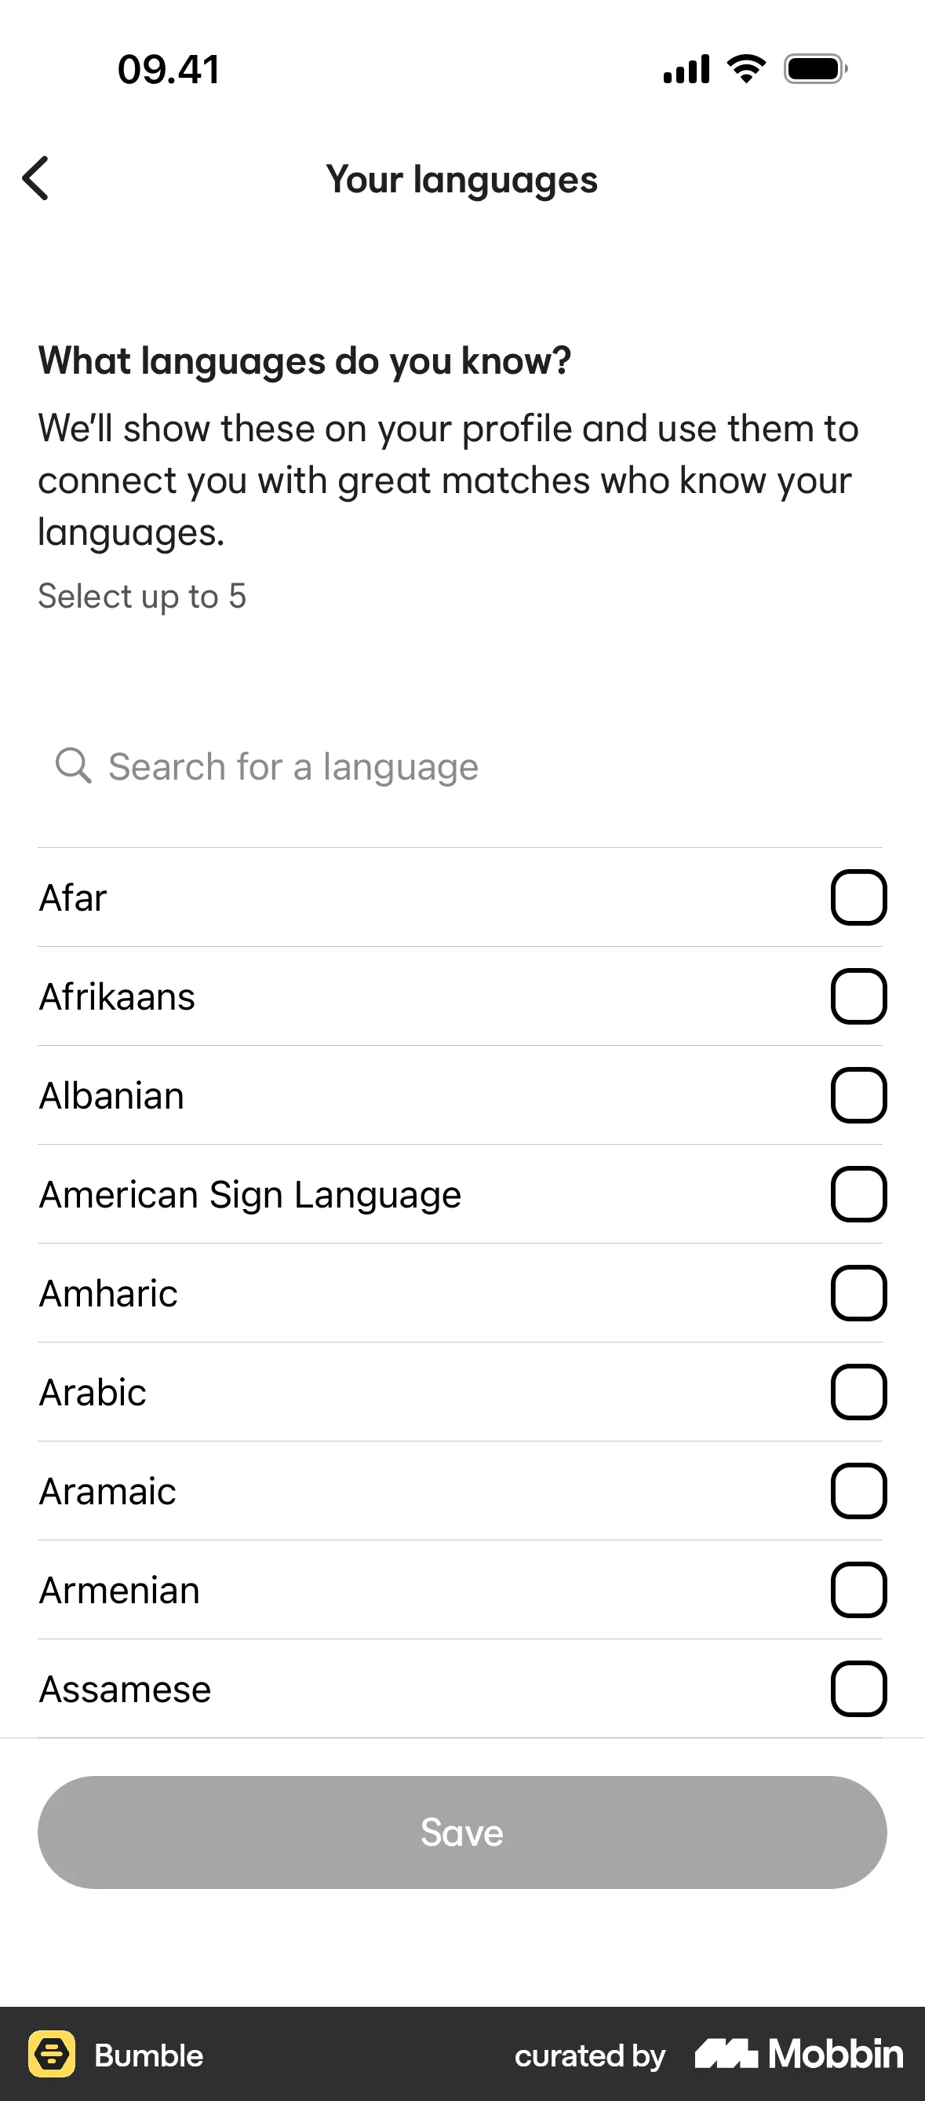The height and width of the screenshot is (2101, 925).
Task: Tick the Assamese checkbox
Action: pos(858,1689)
